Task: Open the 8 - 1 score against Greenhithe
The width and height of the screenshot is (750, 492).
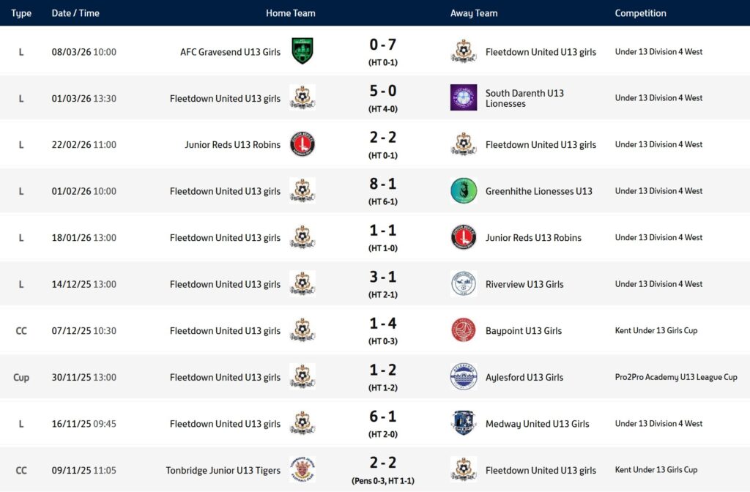Action: click(382, 184)
